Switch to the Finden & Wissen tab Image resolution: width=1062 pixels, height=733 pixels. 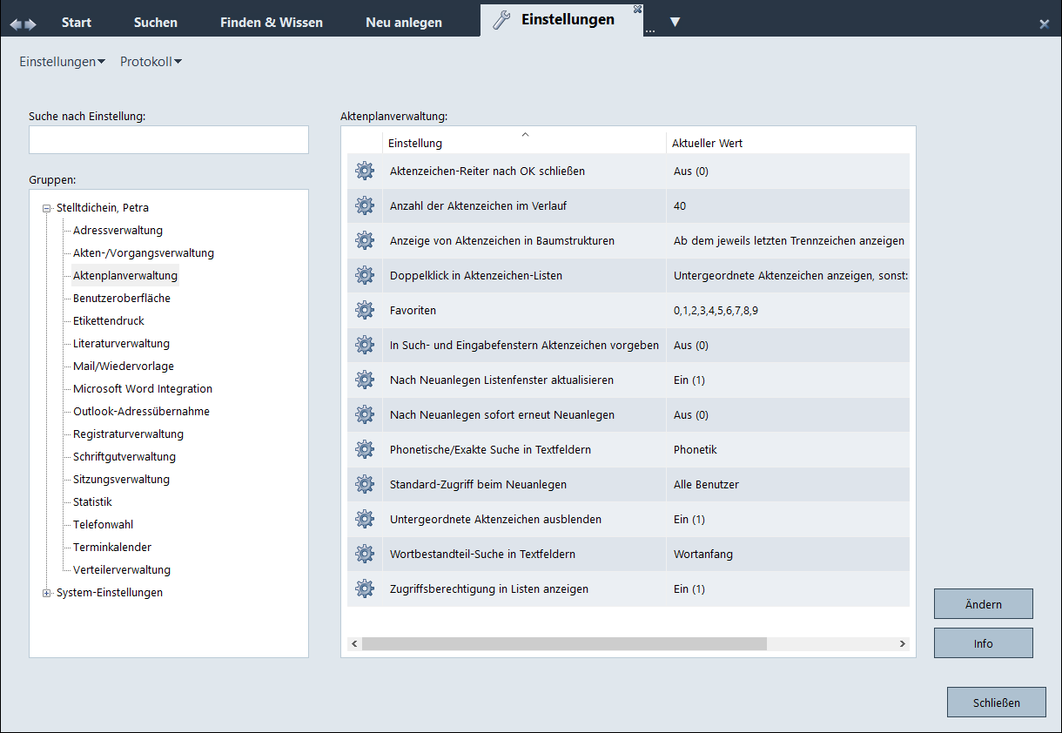point(272,23)
